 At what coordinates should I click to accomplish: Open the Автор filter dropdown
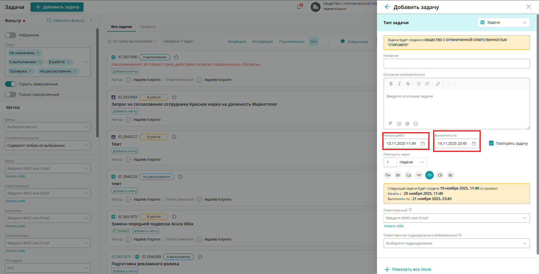tap(48, 169)
